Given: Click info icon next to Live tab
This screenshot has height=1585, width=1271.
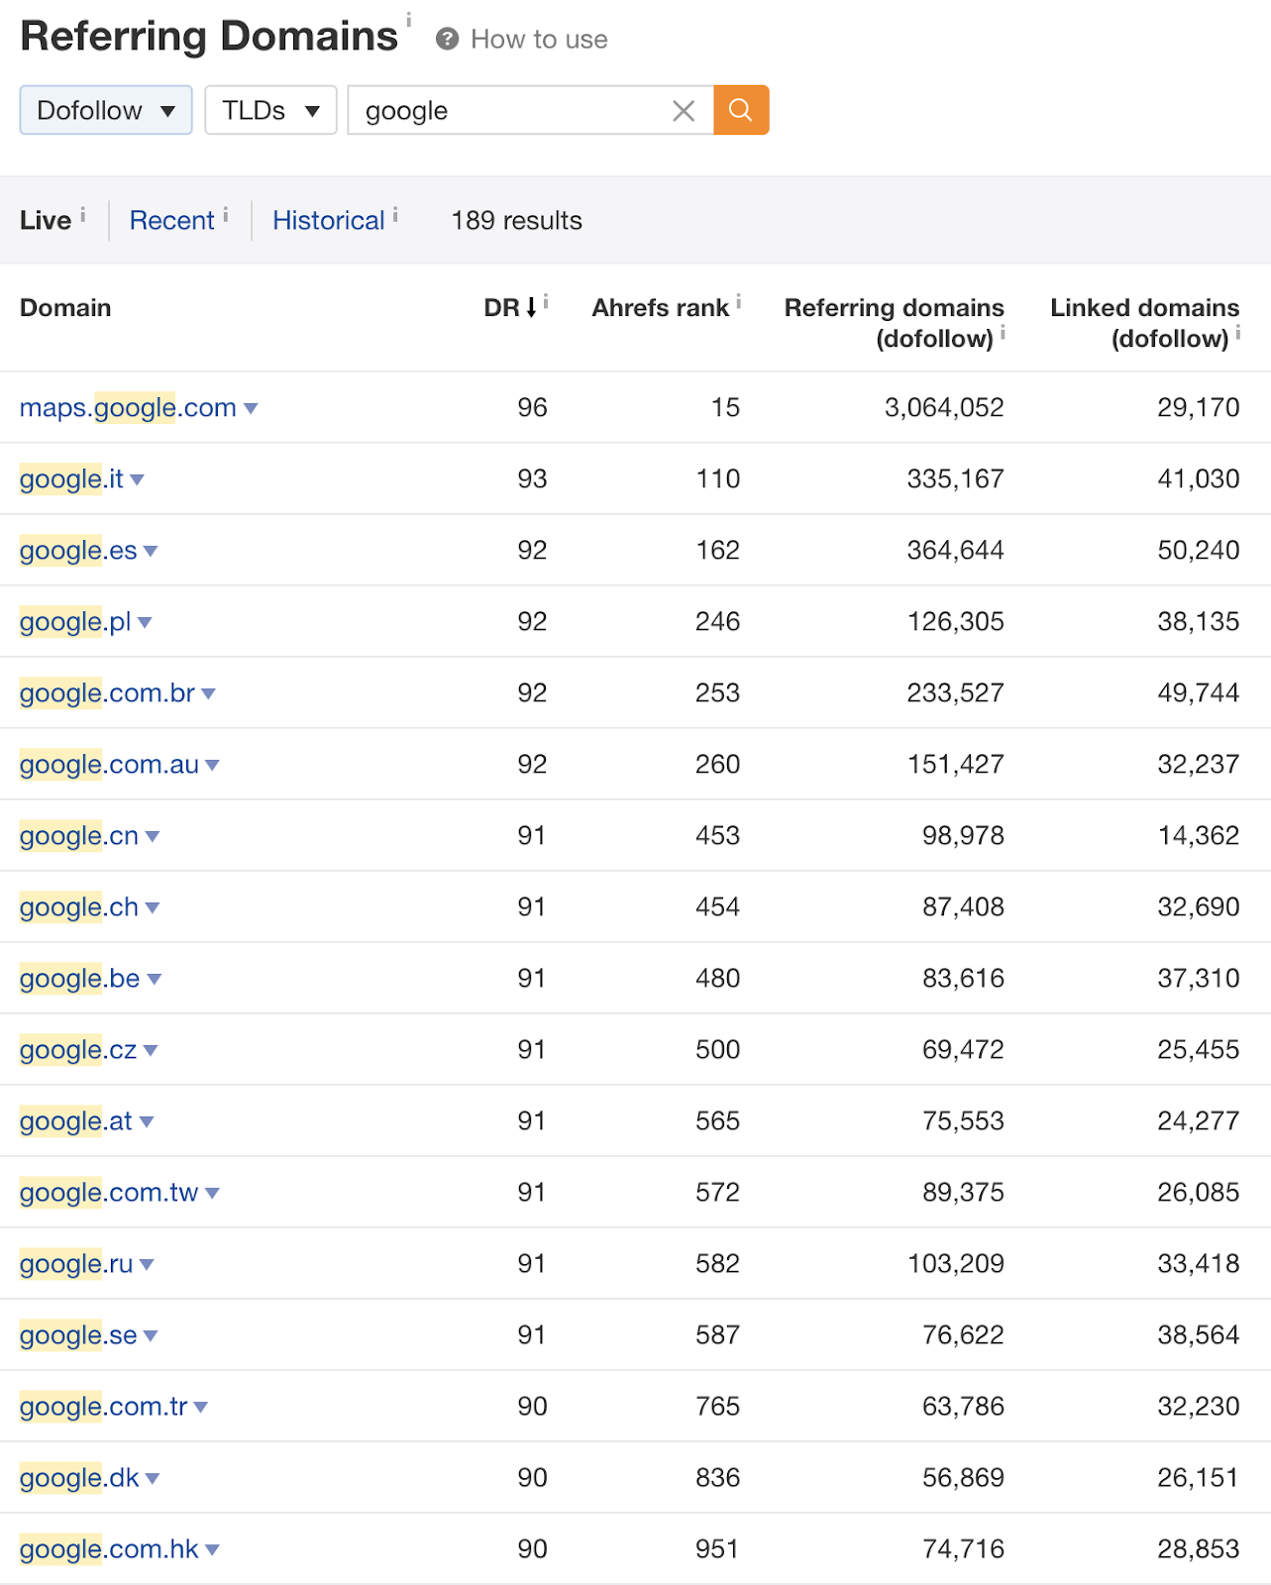Looking at the screenshot, I should [83, 214].
